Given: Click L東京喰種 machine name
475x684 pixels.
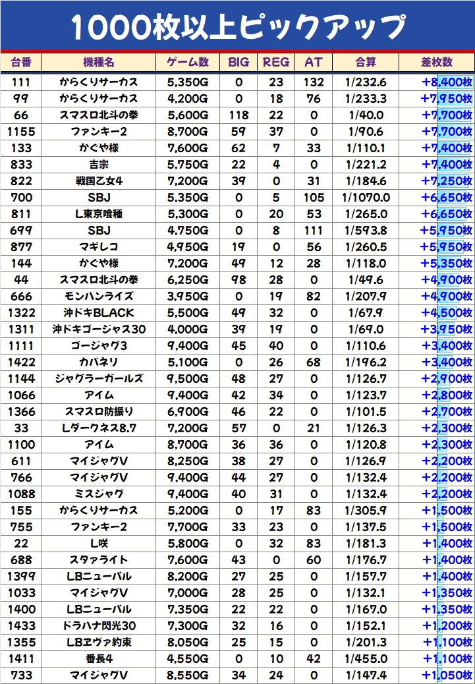Looking at the screenshot, I should [x=99, y=214].
